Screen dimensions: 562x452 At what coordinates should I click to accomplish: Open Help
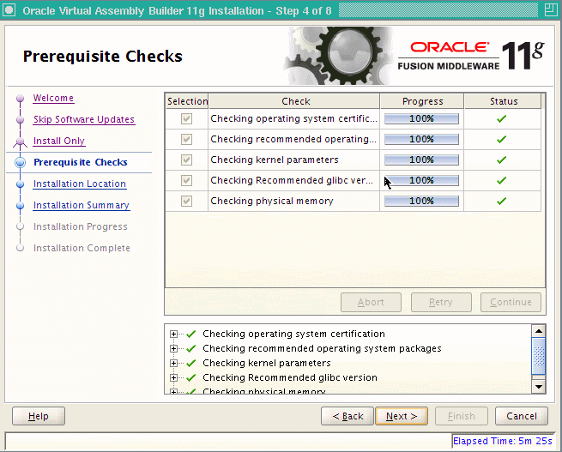click(x=39, y=416)
